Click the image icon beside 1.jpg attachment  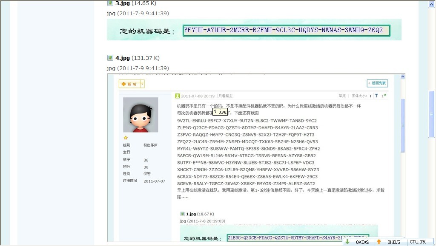(x=182, y=214)
